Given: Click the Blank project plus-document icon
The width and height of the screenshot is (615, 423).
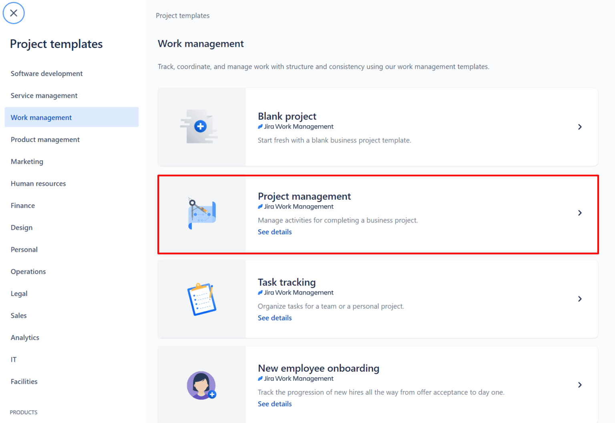Looking at the screenshot, I should click(x=201, y=126).
